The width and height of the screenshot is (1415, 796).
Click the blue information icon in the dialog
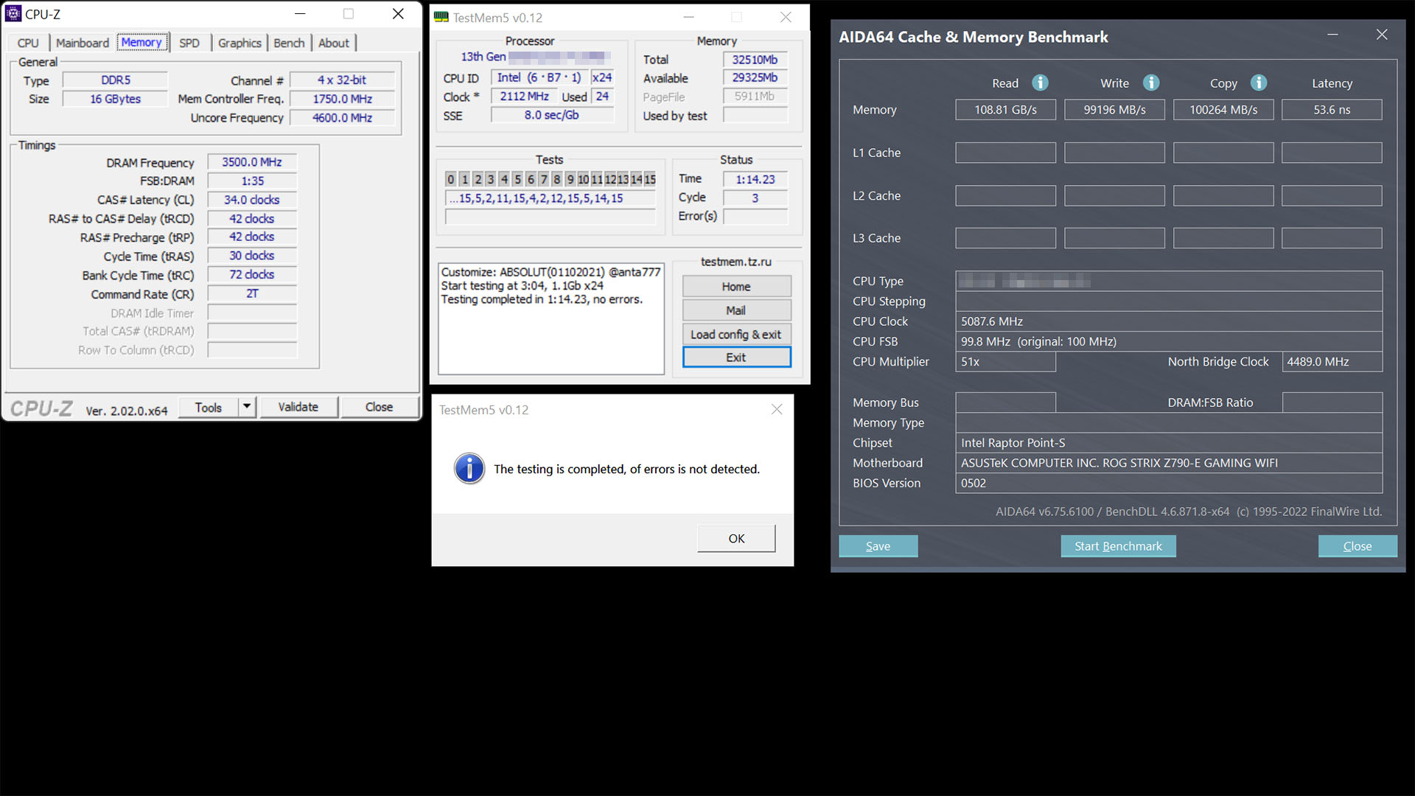(469, 469)
